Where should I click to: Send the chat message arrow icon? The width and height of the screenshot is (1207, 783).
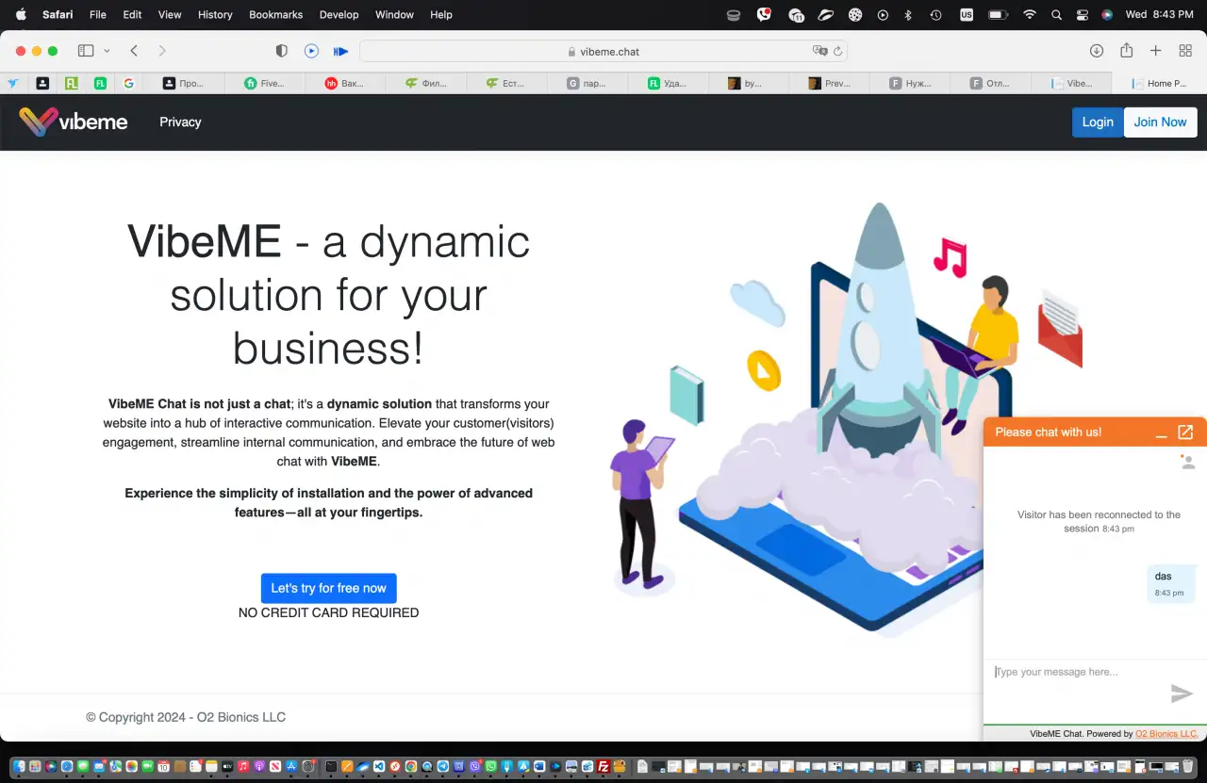coord(1182,694)
